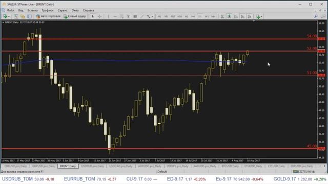328x184 pixels.
Task: Open the Окно menu
Action: pos(75,10)
